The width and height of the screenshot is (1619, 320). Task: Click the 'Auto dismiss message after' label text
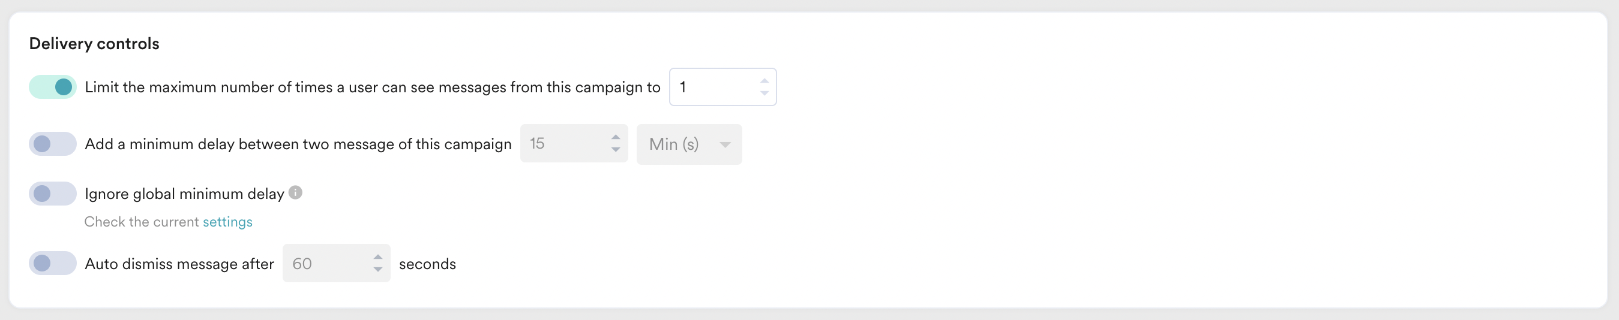point(179,264)
